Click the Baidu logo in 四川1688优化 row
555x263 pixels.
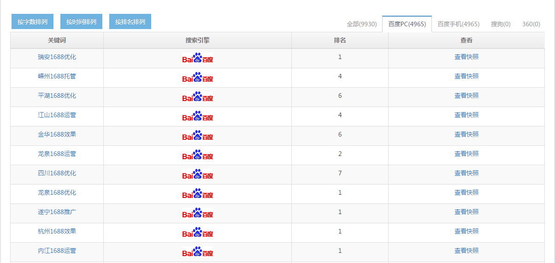pyautogui.click(x=198, y=174)
